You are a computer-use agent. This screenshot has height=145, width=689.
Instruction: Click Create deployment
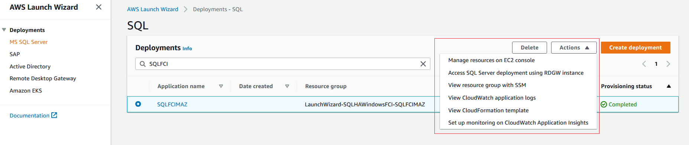tap(635, 48)
